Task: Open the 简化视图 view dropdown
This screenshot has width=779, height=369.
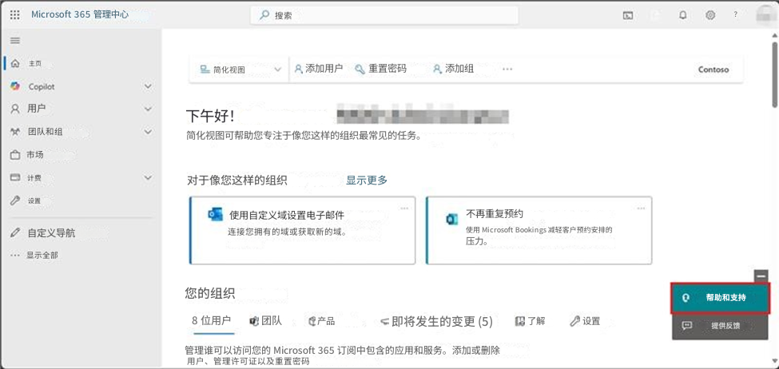Action: (240, 69)
